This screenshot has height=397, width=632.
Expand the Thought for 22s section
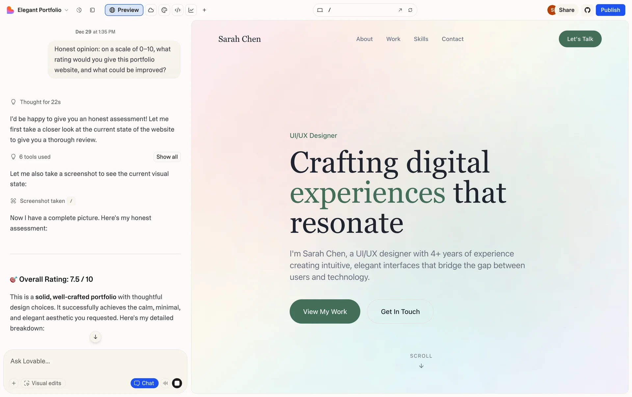(x=40, y=102)
